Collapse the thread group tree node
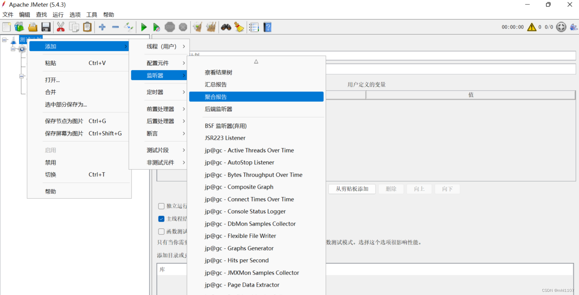Screen dimensions: 579x295 13,49
